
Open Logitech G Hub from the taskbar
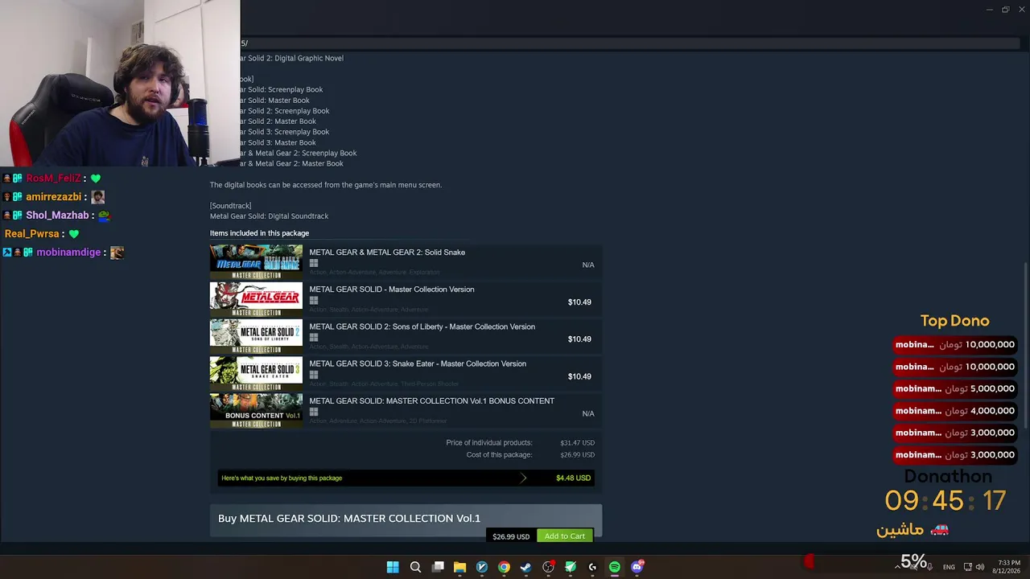[x=592, y=567]
